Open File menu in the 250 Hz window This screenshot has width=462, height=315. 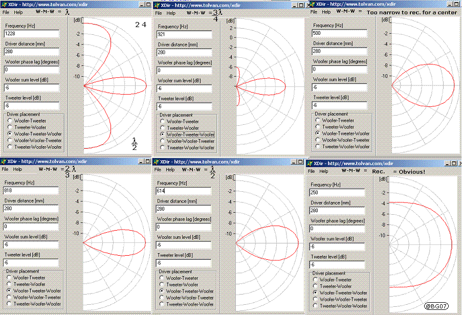pos(312,171)
